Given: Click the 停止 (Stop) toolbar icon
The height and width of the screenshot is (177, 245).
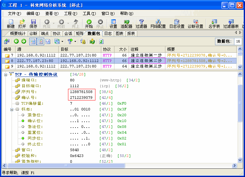Looking at the screenshot, I should 100,24.
